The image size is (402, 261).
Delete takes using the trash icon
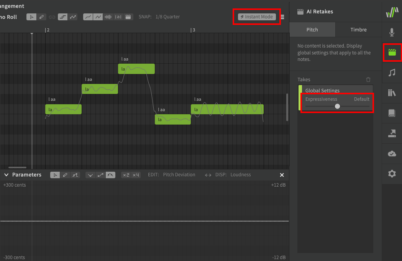(x=368, y=79)
